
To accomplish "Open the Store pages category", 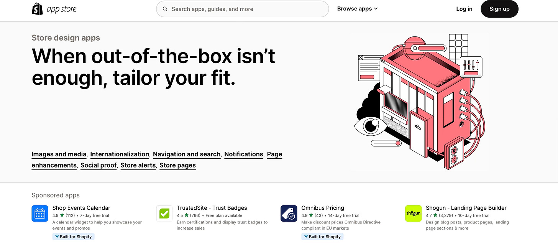I will coord(177,165).
